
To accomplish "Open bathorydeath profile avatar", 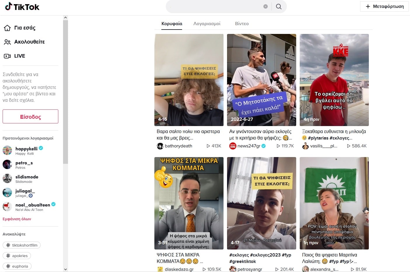I will (x=160, y=146).
